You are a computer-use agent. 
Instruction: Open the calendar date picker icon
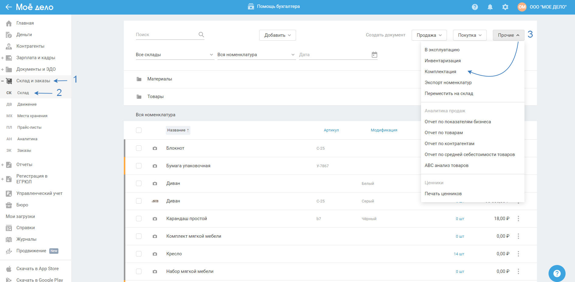coord(374,55)
